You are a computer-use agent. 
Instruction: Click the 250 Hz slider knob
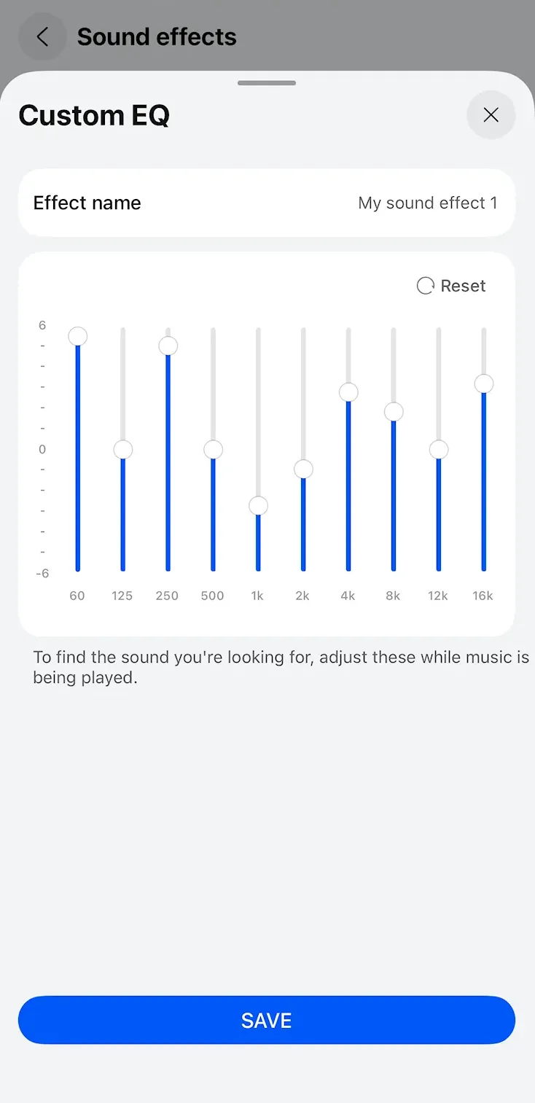pos(168,346)
